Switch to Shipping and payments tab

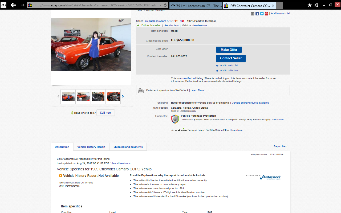128,147
